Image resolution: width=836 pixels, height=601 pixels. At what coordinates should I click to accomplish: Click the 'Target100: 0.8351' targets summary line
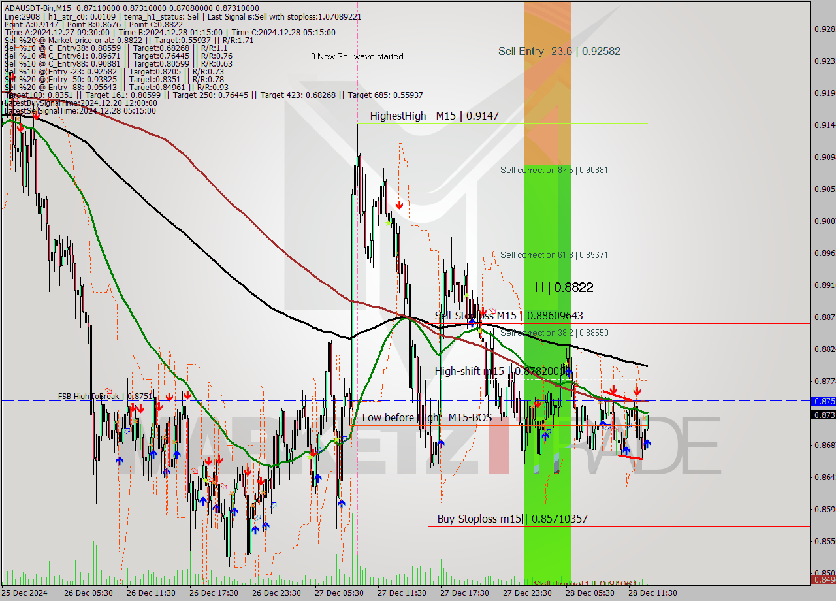tap(213, 95)
